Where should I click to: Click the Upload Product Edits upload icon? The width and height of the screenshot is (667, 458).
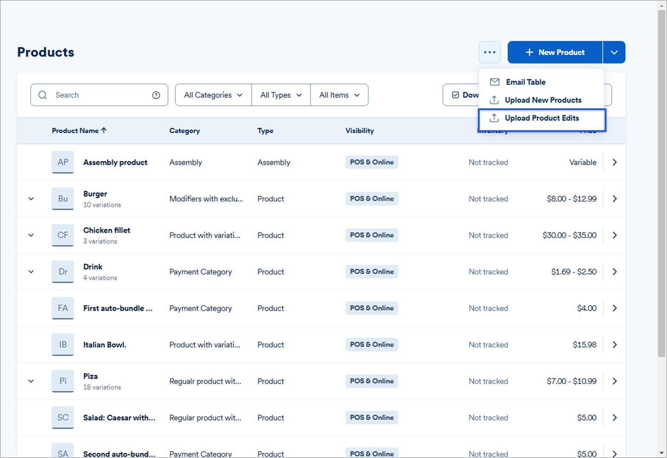pos(494,118)
